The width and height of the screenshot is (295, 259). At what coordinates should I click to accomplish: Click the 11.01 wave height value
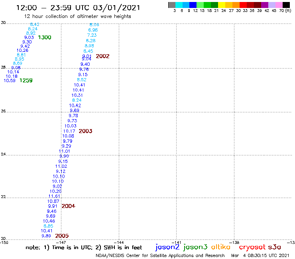(x=64, y=151)
